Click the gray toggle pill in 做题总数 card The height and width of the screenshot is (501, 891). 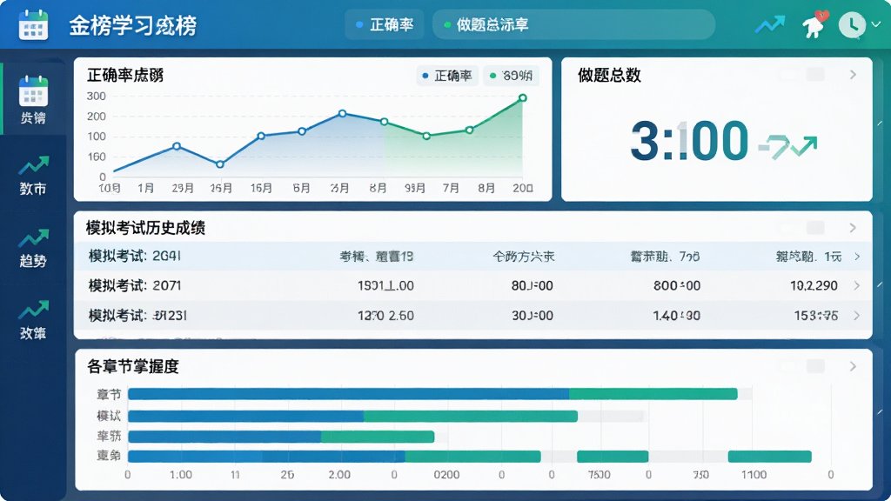point(815,75)
